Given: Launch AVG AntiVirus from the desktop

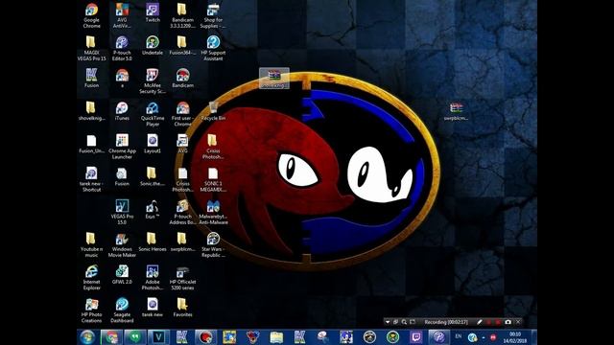Looking at the screenshot, I should tap(122, 15).
